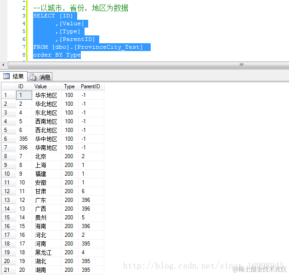Select the ID column header
Screen dimensions: 289x275
pos(24,86)
